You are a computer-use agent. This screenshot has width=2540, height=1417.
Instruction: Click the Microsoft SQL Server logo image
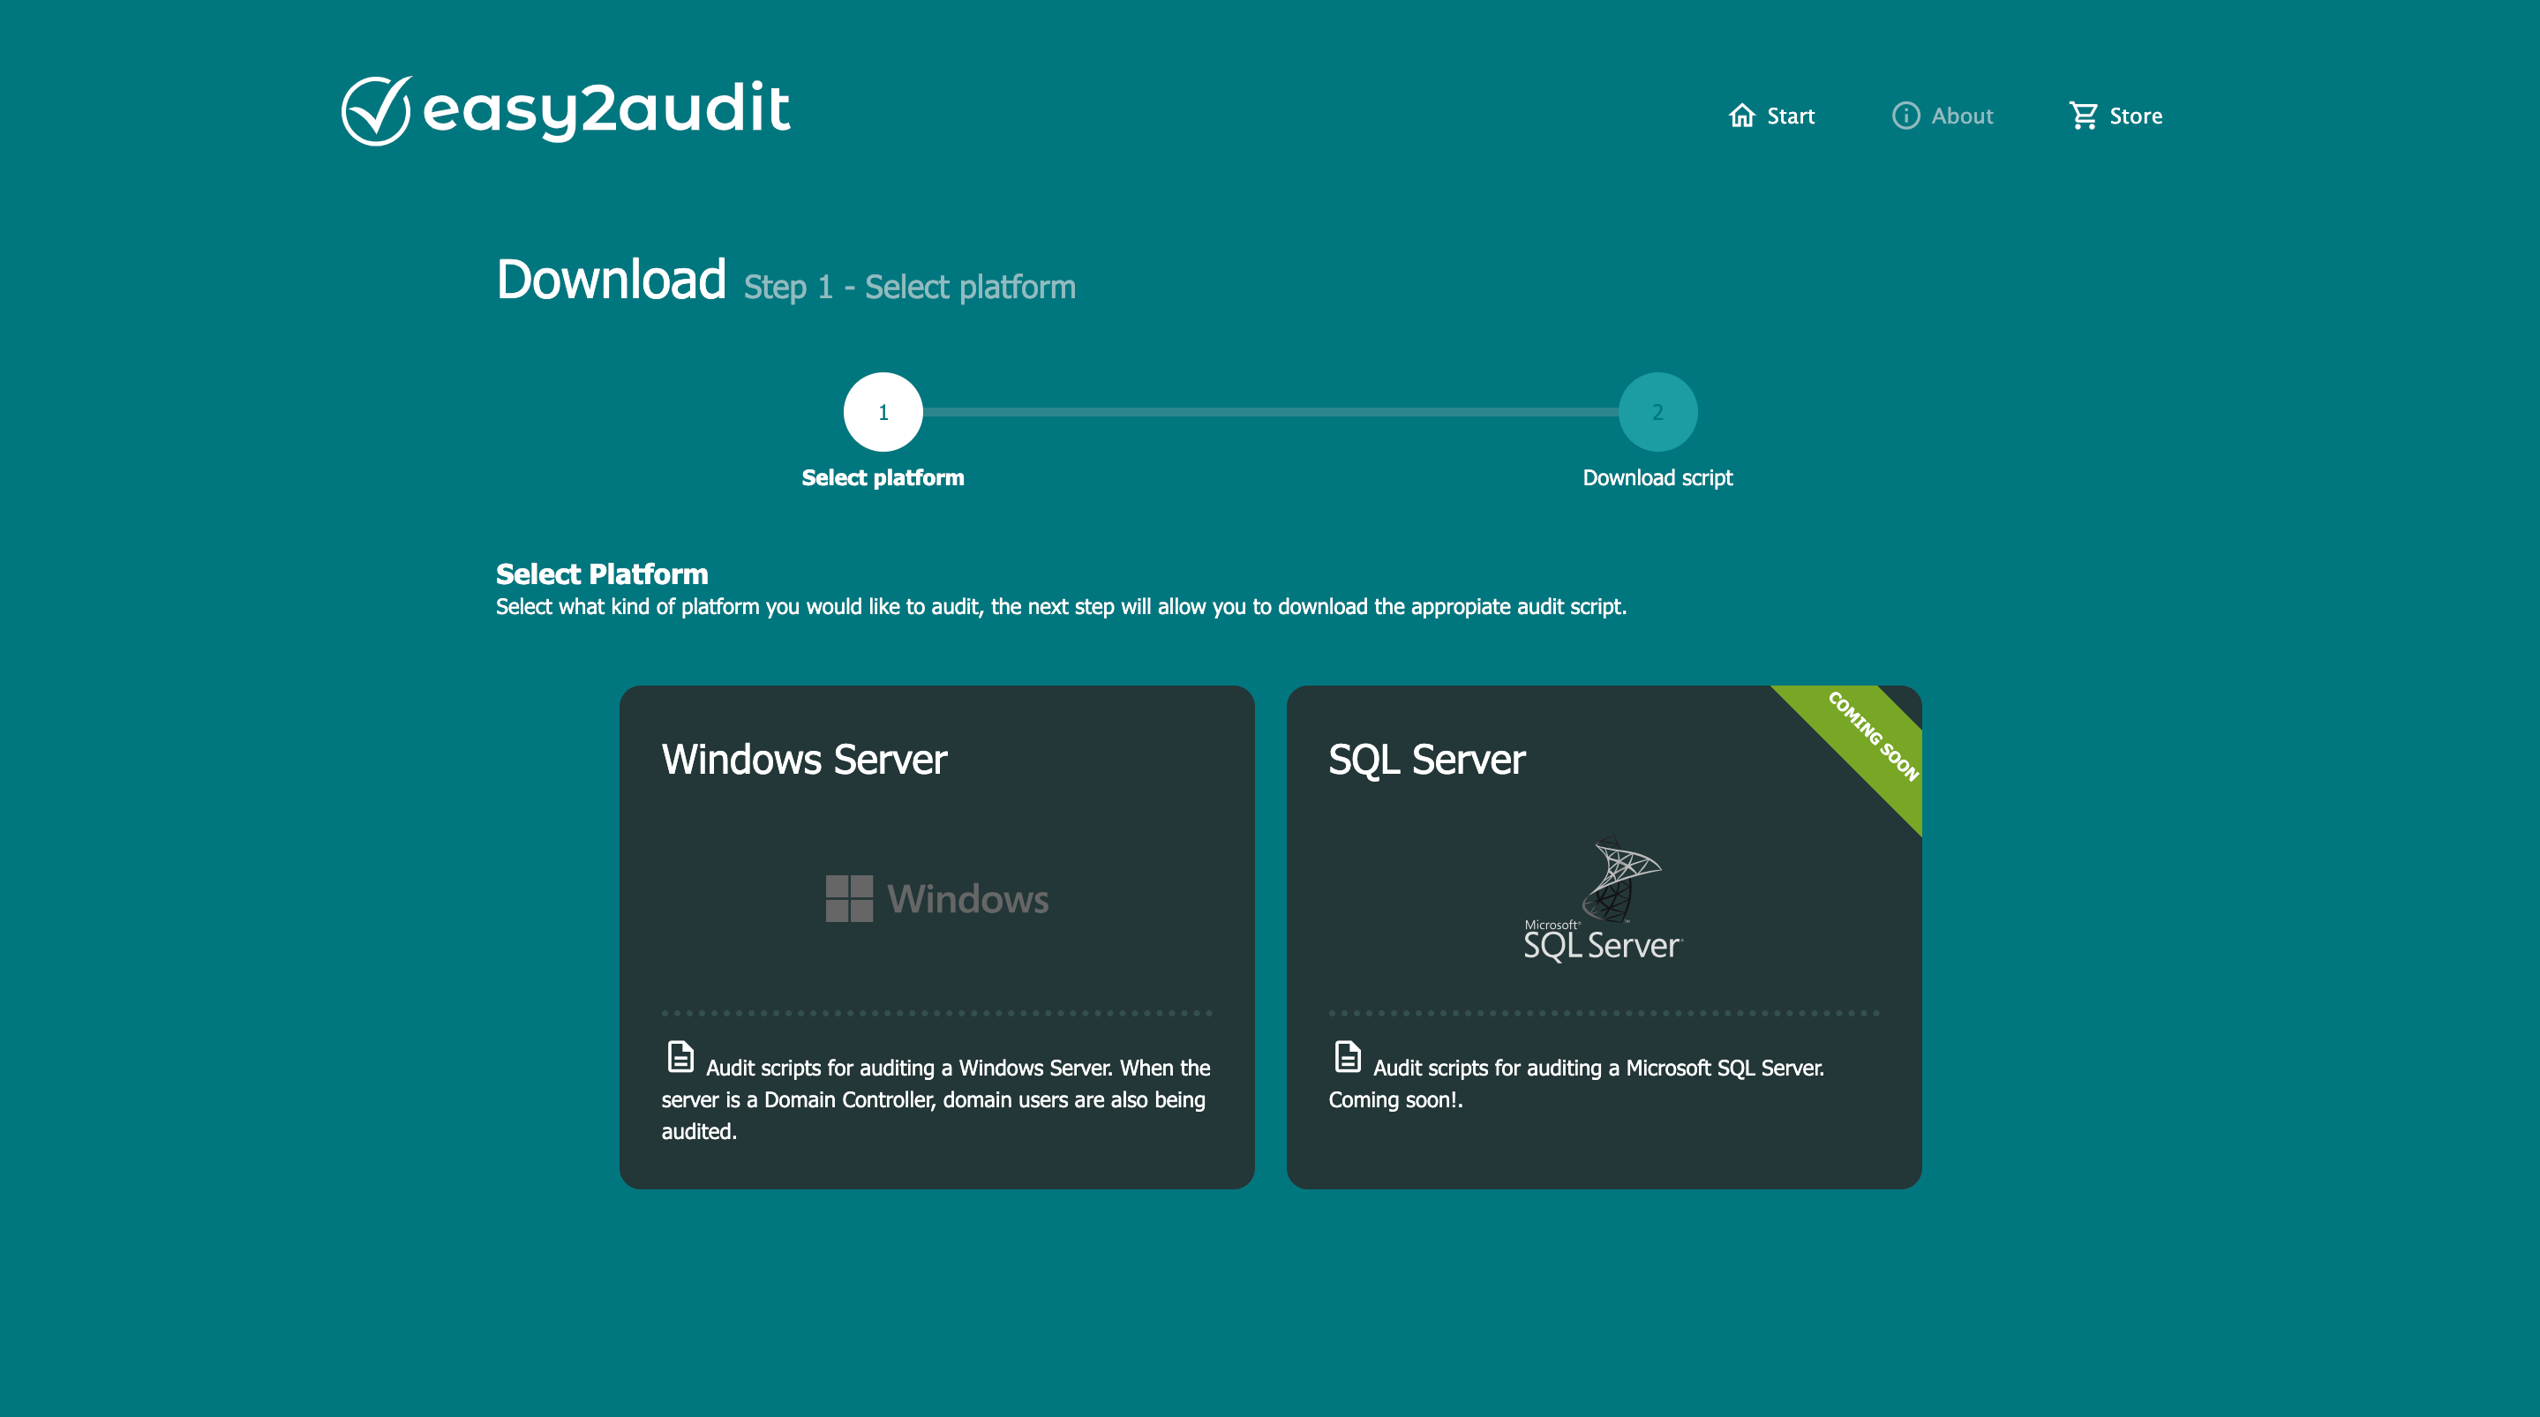pyautogui.click(x=1604, y=899)
